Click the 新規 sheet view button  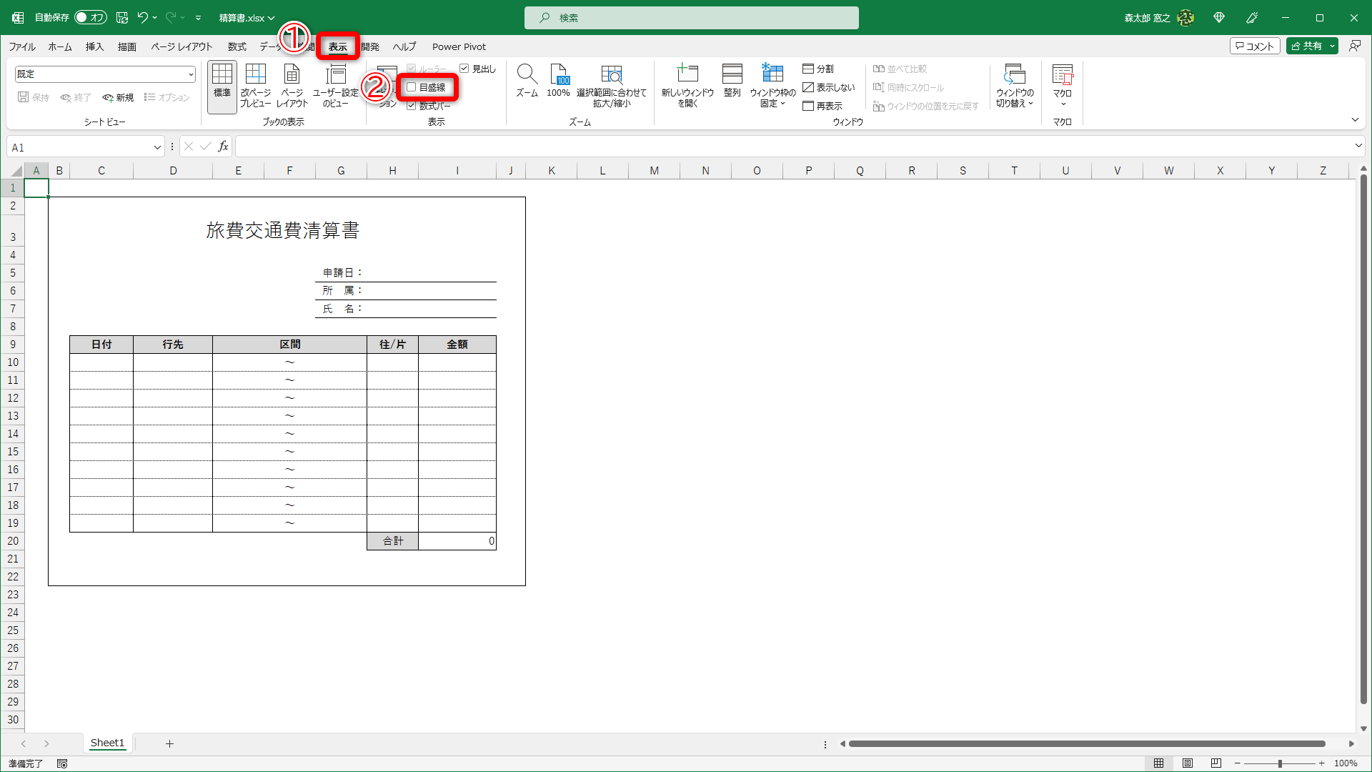[x=117, y=97]
